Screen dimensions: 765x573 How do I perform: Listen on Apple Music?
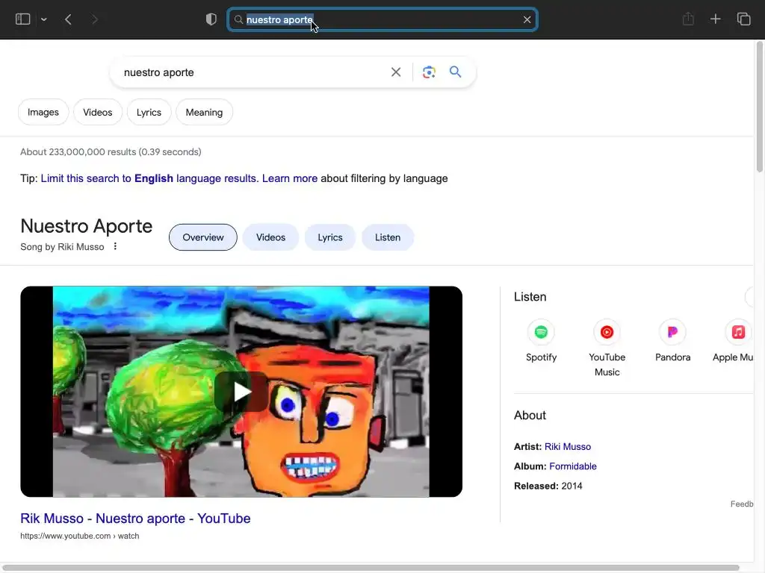734,341
